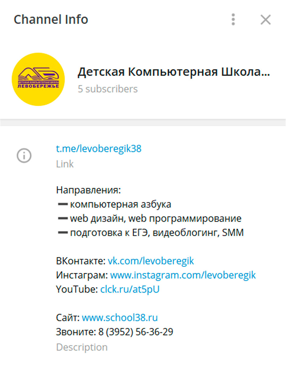Click the gray Description label
This screenshot has height=368, width=286.
82,347
